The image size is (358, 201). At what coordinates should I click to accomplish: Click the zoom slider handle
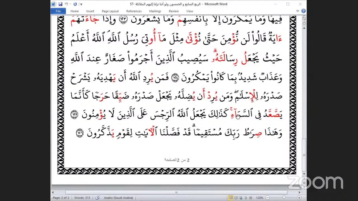(284, 198)
